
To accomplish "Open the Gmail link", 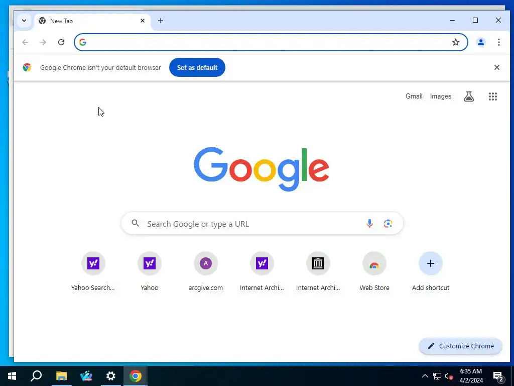I will 414,96.
